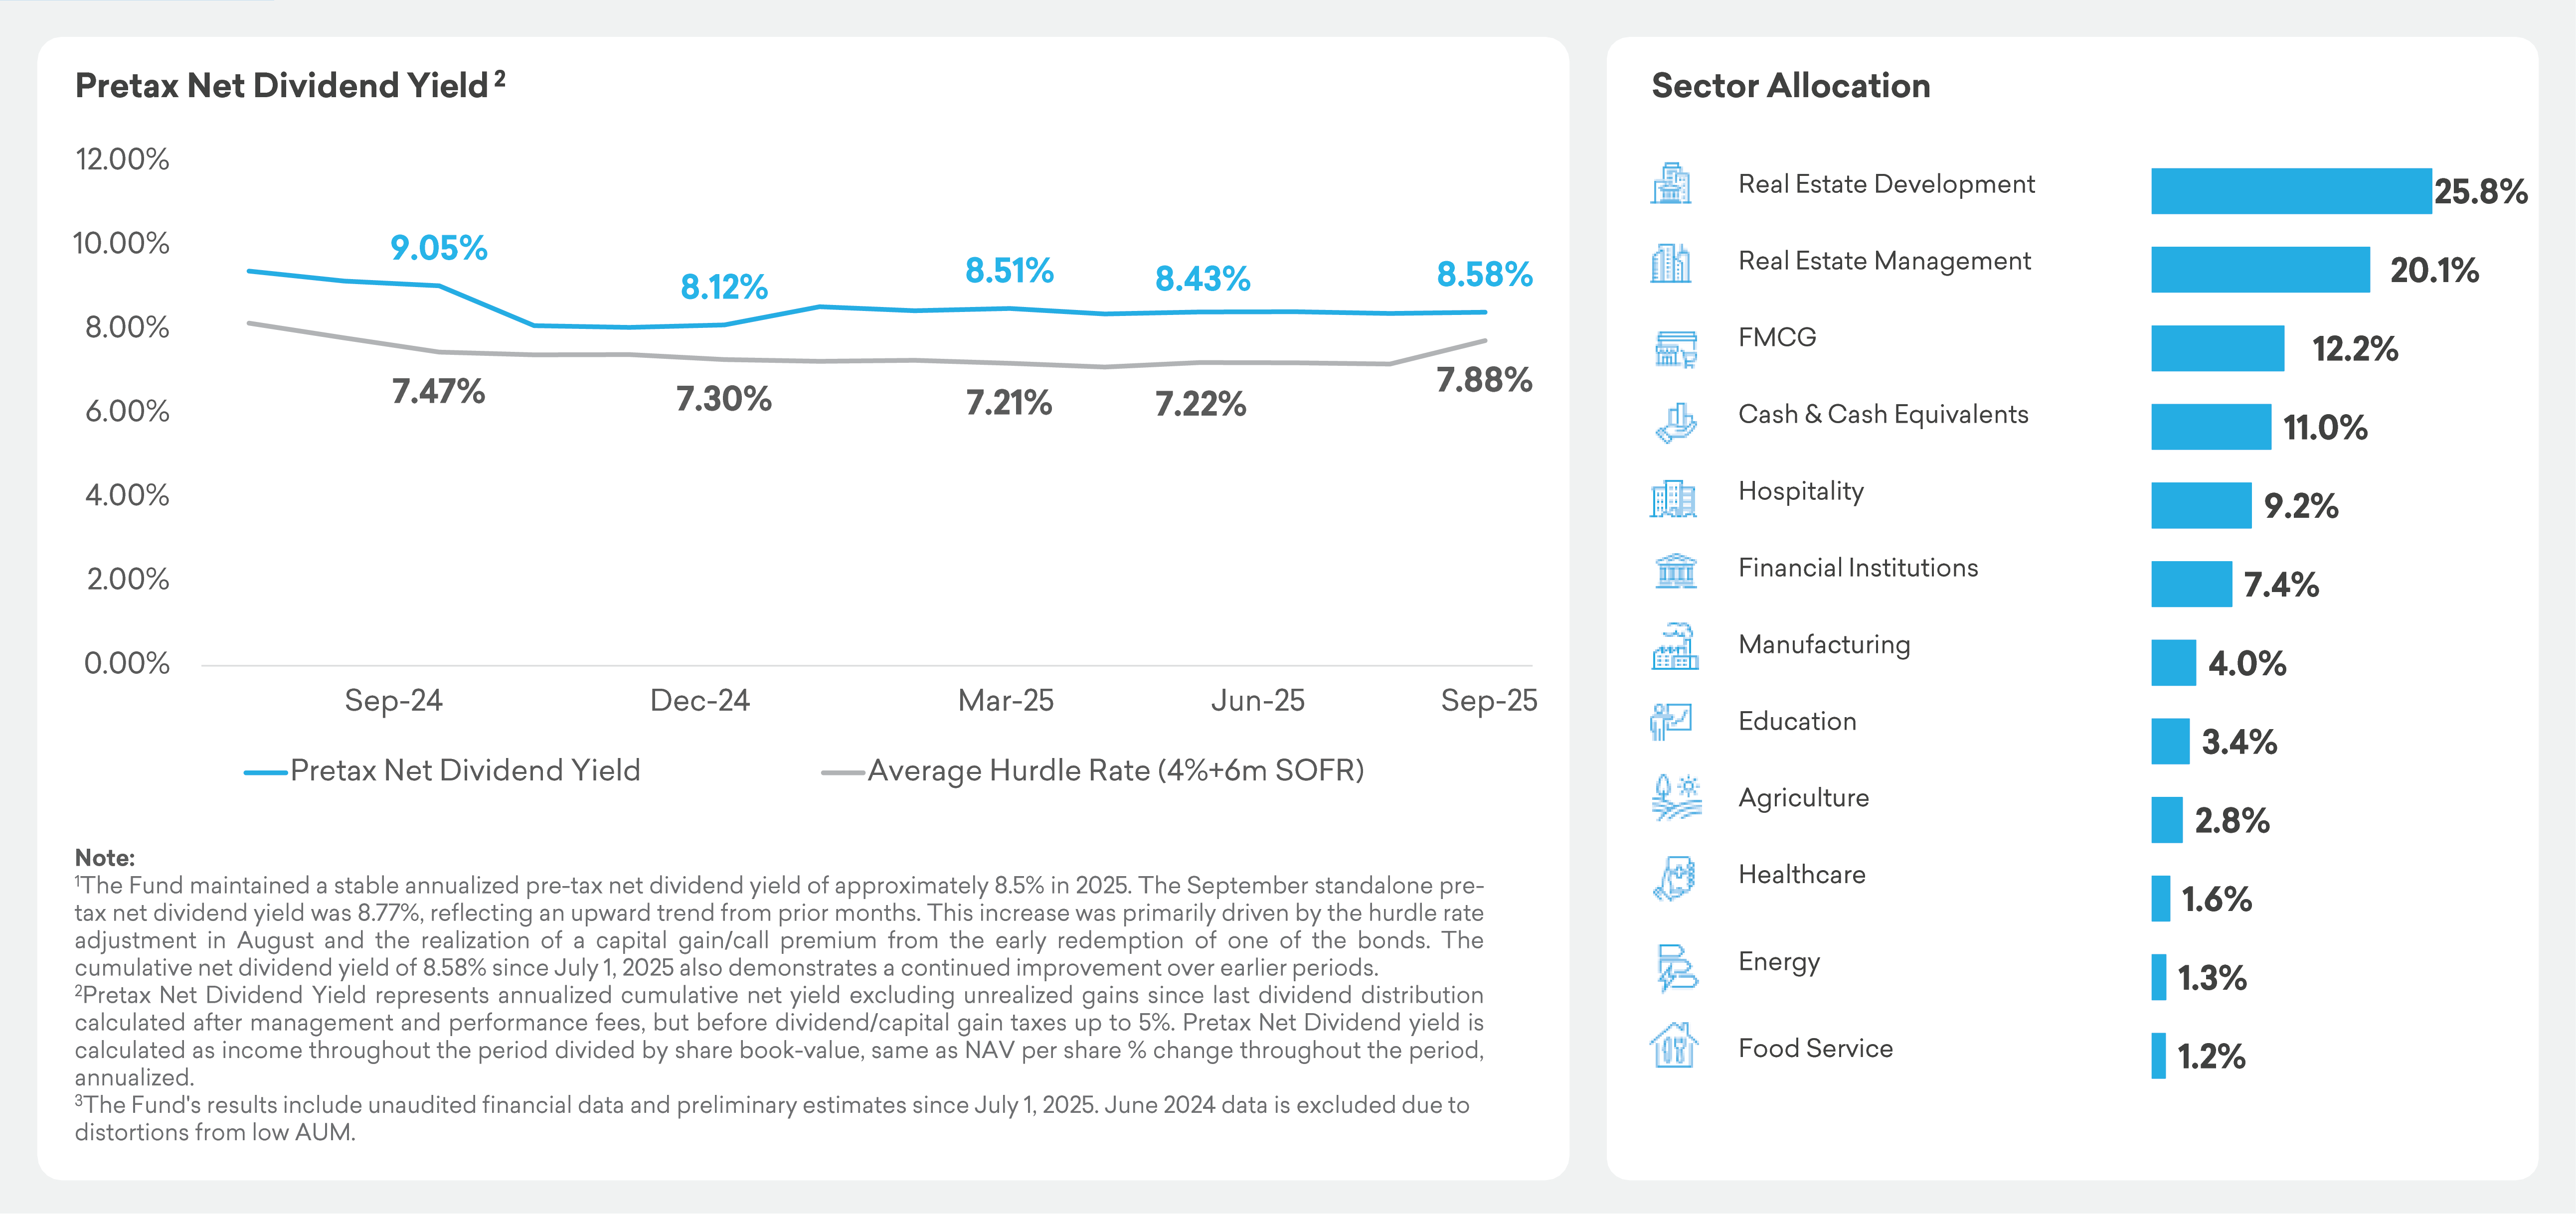Click the Education presenter icon
This screenshot has height=1214, width=2576.
point(1671,721)
